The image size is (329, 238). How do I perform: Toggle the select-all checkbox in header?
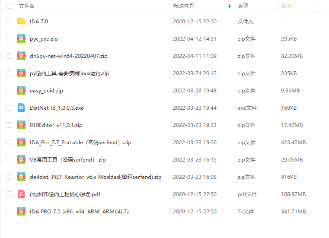pos(9,6)
